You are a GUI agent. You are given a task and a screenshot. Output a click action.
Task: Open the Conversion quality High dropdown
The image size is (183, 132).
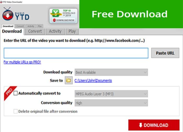pos(111,103)
